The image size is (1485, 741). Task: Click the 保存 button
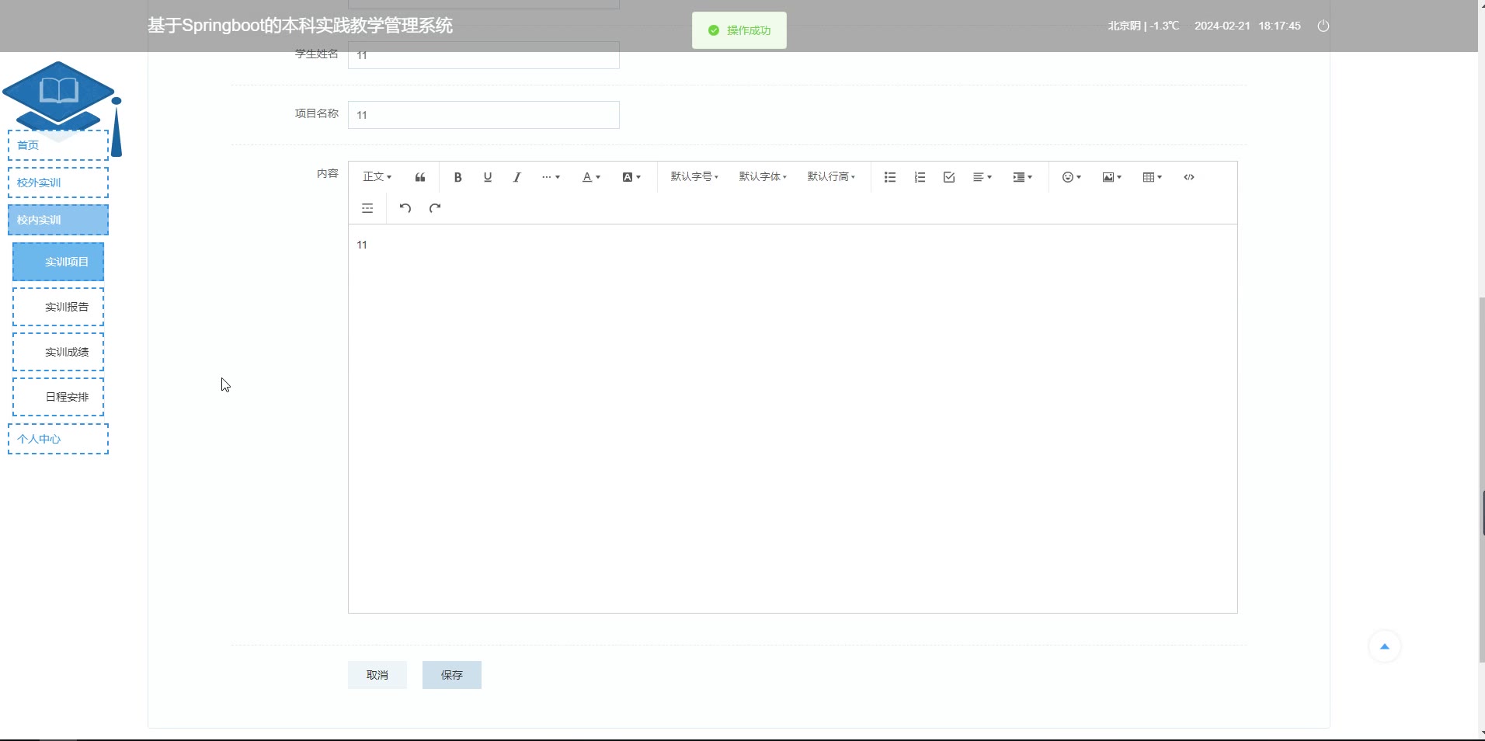pos(452,675)
